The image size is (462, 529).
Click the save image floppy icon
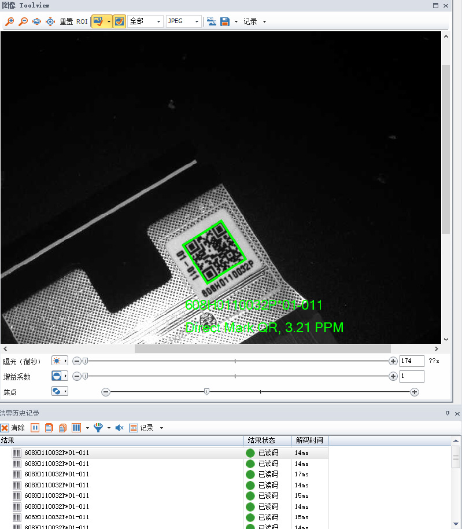click(x=225, y=21)
